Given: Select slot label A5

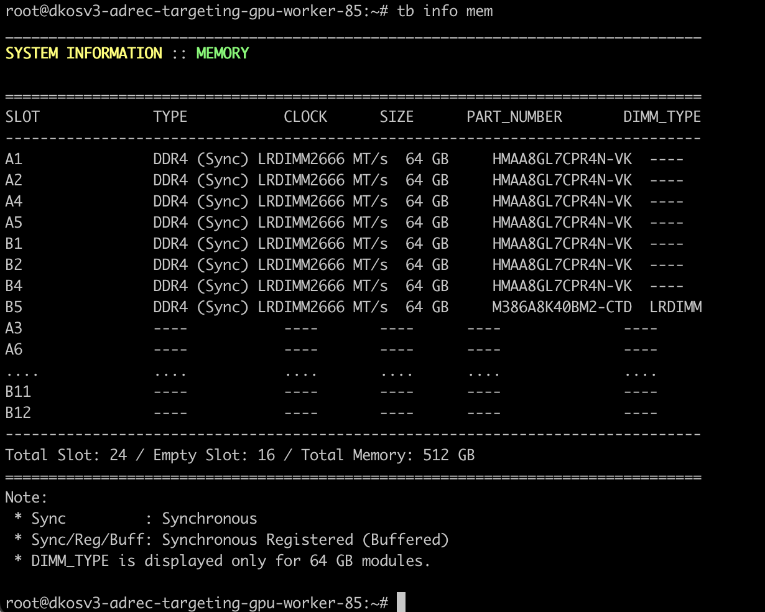Looking at the screenshot, I should 14,223.
